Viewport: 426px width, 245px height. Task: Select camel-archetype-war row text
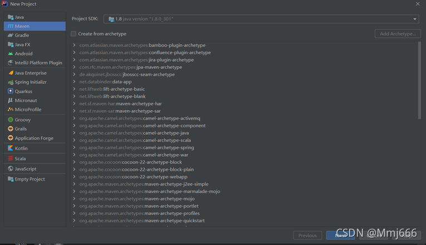134,155
